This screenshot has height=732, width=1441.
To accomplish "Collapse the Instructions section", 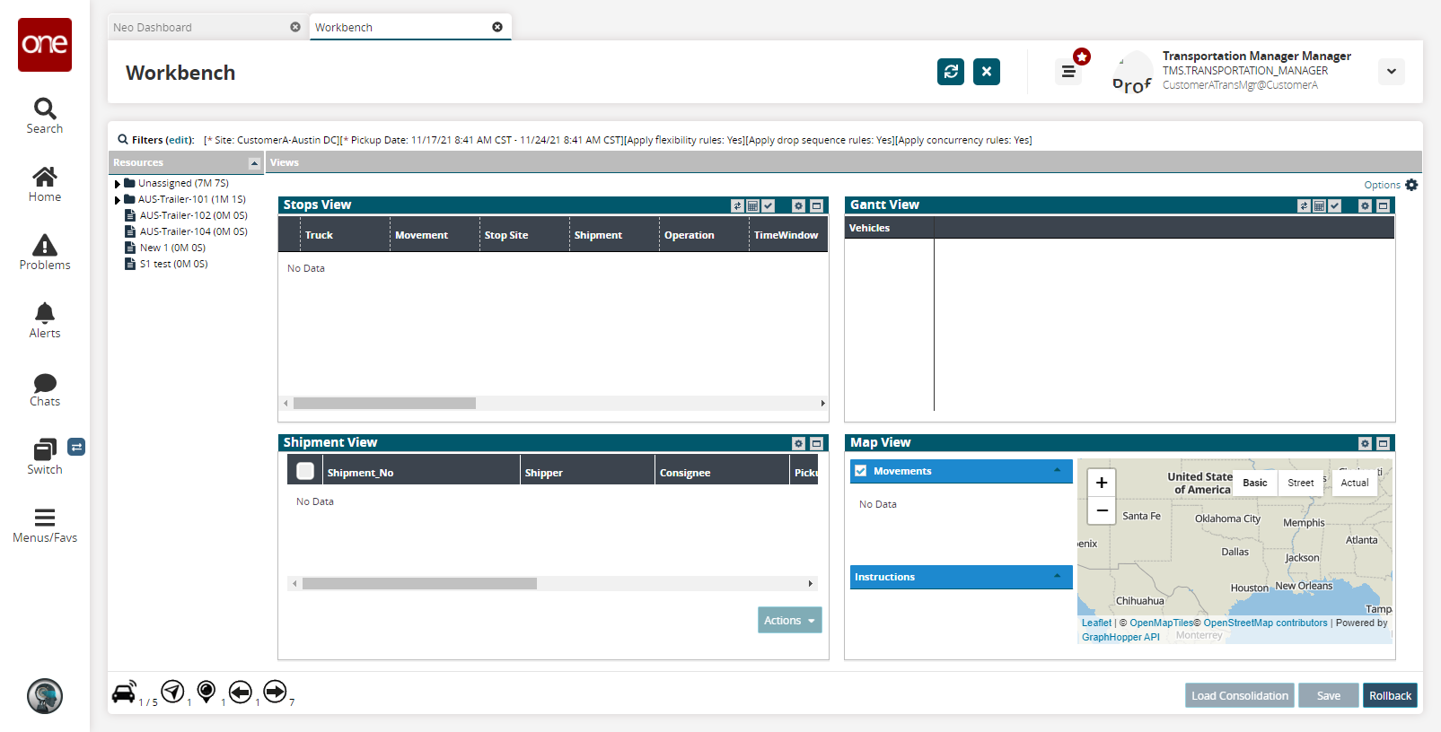I will click(x=1057, y=576).
